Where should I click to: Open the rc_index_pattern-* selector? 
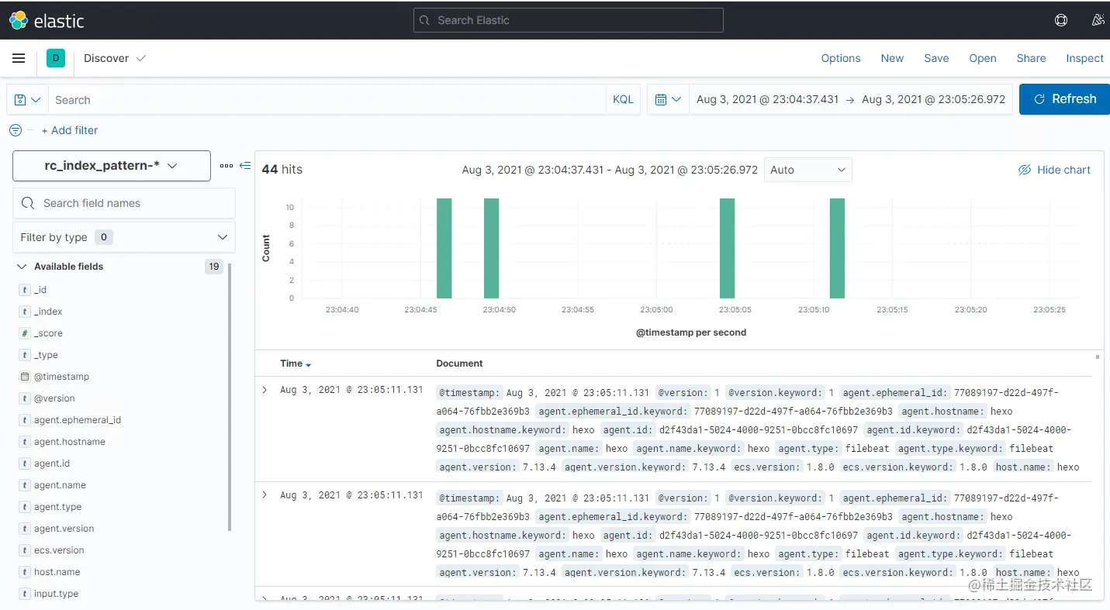click(x=112, y=166)
